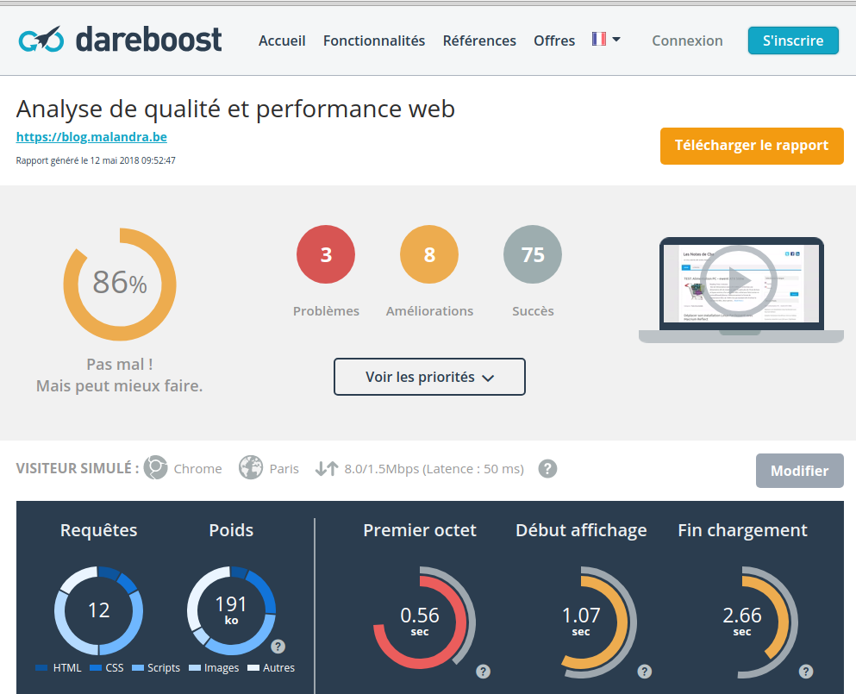The height and width of the screenshot is (694, 856).
Task: Click help icon beside Poids chart
Action: point(278,647)
